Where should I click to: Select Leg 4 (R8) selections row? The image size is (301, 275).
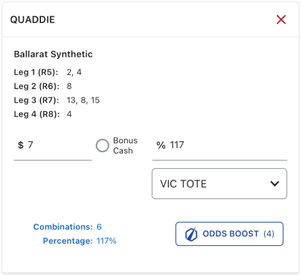[43, 114]
